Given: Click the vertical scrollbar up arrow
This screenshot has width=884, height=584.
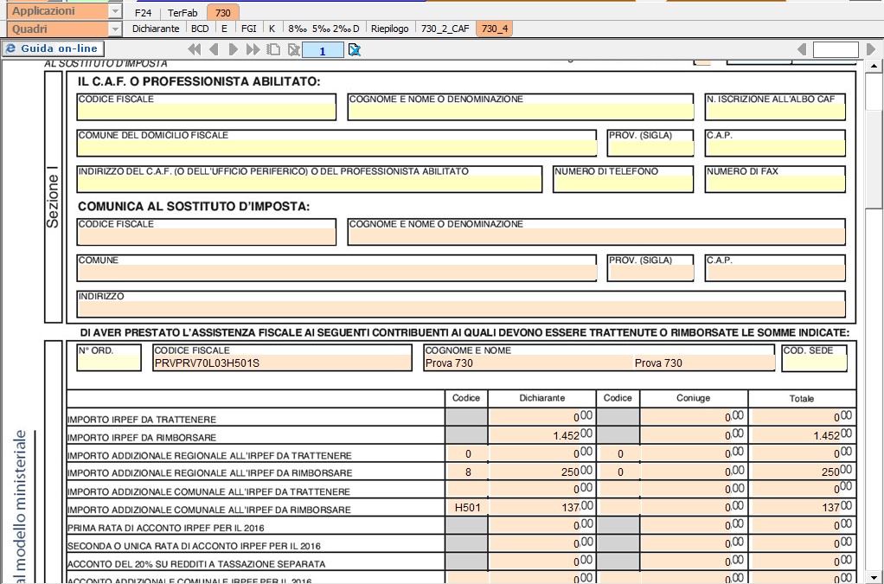Looking at the screenshot, I should pos(874,66).
